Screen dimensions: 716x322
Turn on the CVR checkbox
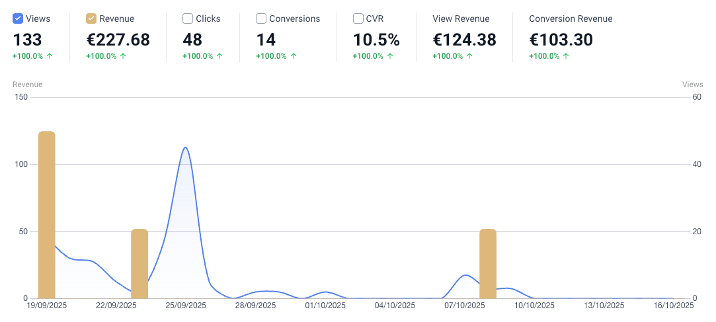[x=358, y=18]
